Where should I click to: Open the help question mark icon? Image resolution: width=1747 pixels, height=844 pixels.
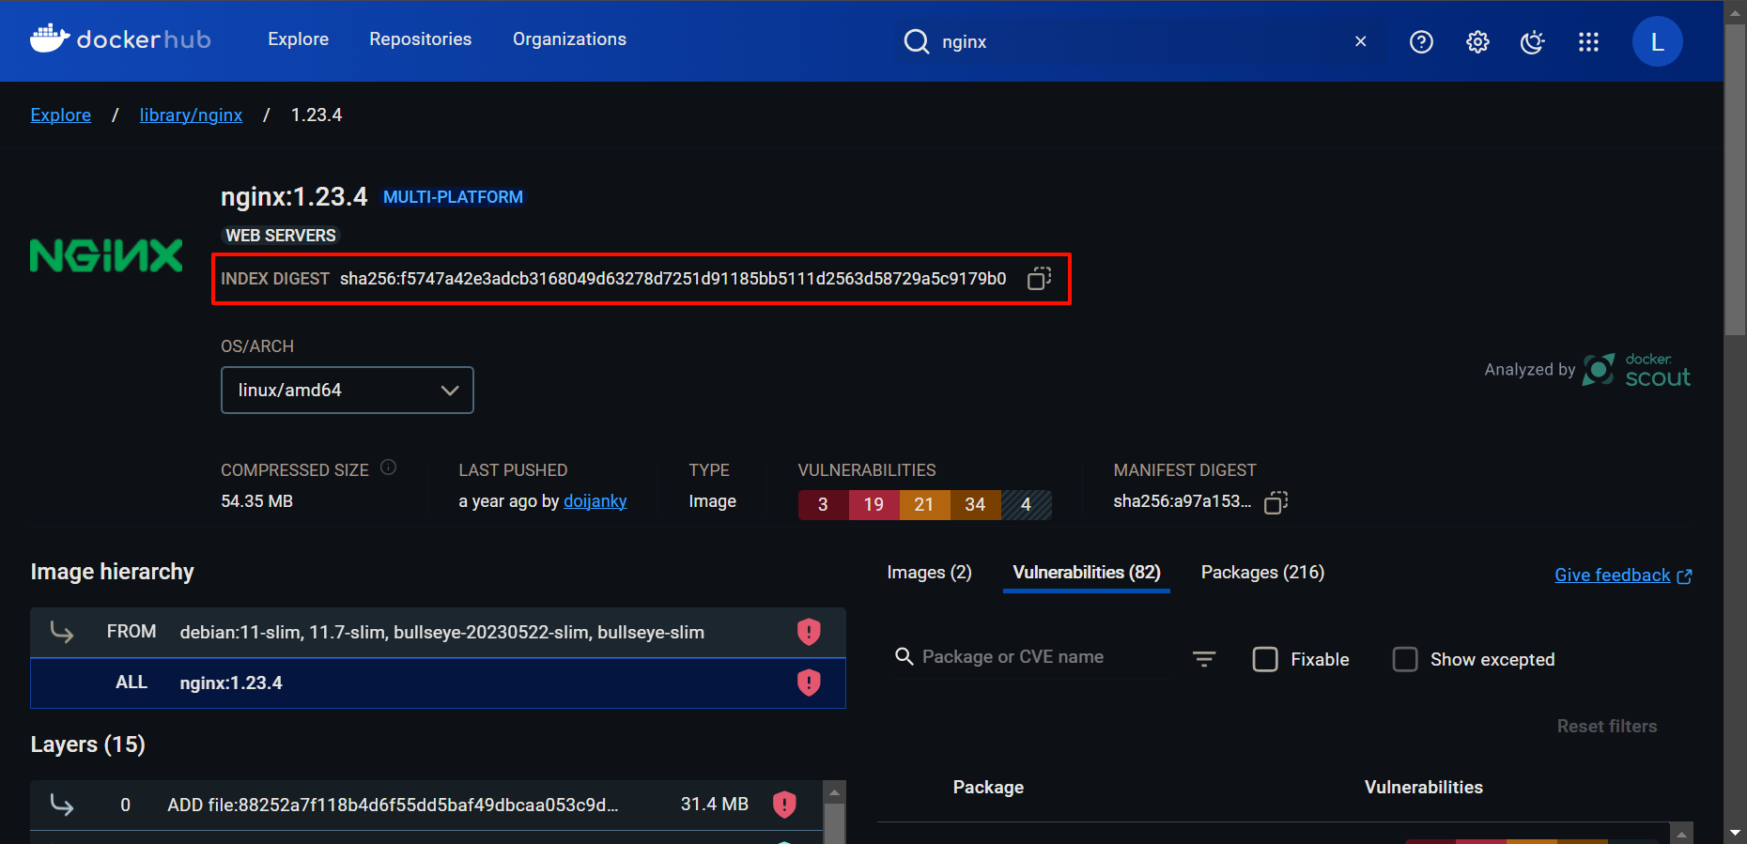1421,41
